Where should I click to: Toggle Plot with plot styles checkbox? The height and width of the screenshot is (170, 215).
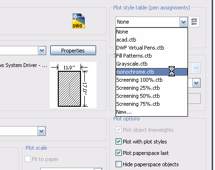tap(118, 142)
